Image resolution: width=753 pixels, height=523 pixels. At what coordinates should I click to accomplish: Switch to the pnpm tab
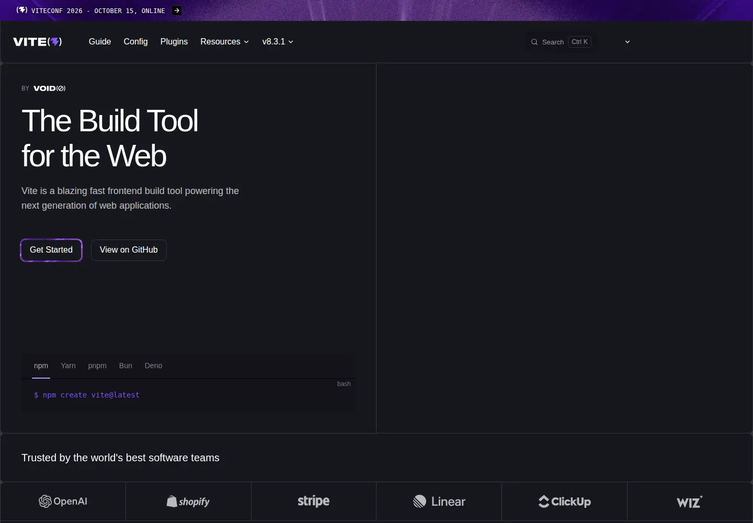click(x=97, y=366)
